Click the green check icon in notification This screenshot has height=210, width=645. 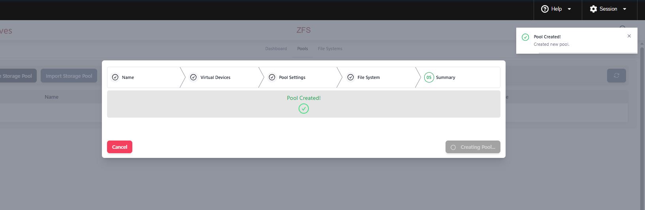525,37
